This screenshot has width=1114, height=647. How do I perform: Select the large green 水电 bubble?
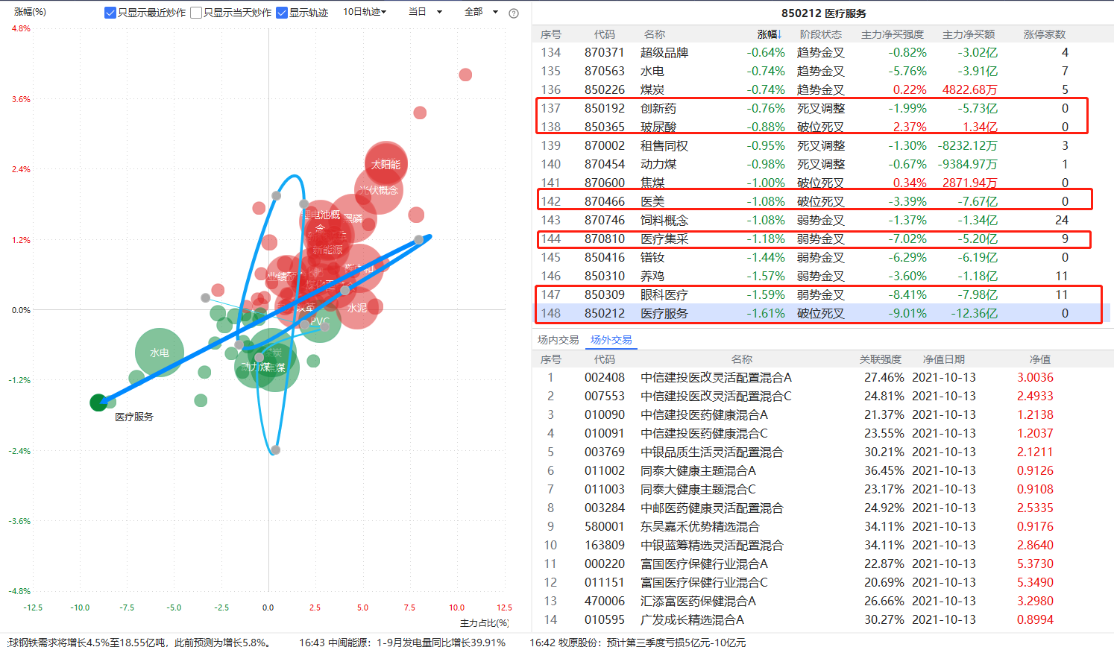click(159, 353)
